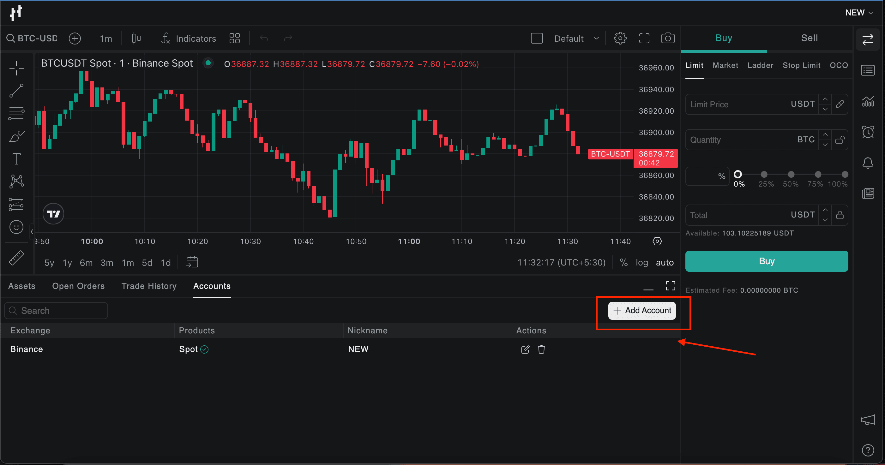The image size is (885, 465).
Task: Open the chart patterns tool
Action: click(16, 181)
